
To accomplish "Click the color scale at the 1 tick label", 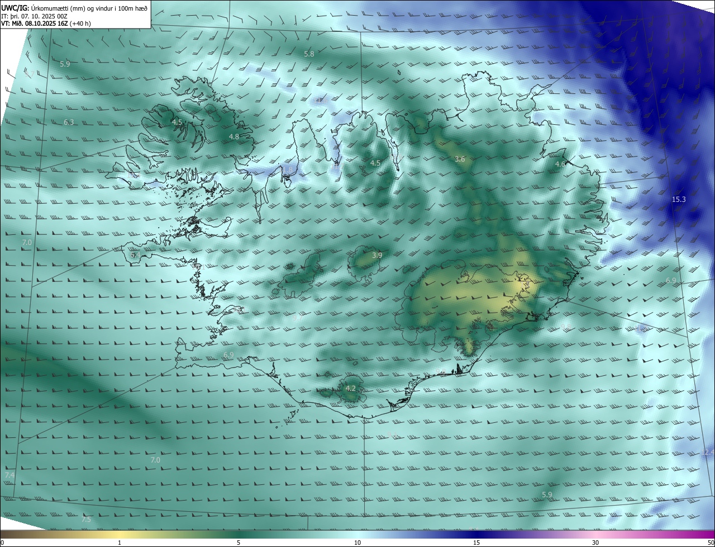I will tap(120, 543).
